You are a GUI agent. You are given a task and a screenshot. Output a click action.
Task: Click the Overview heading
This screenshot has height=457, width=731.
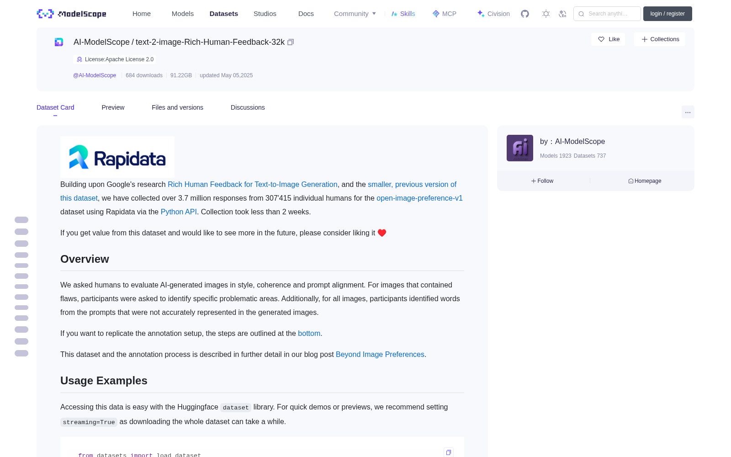coord(85,259)
